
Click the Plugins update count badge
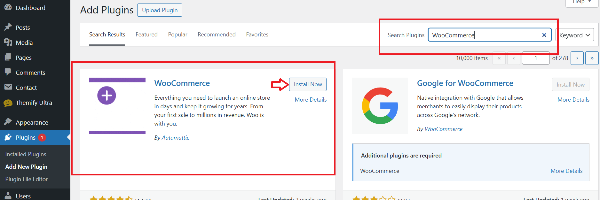coord(42,137)
